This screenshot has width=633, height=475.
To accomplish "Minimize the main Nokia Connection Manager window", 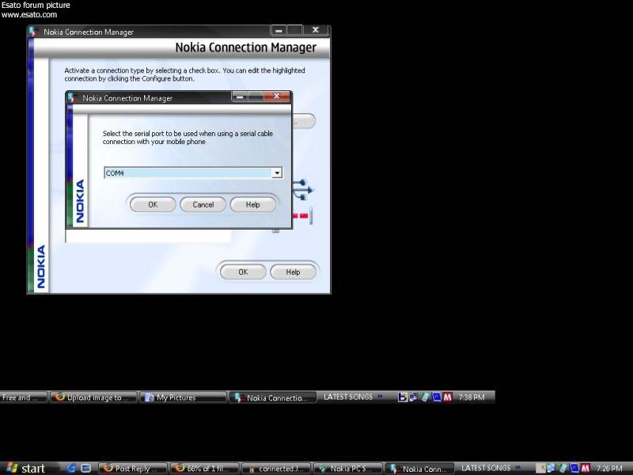I will click(279, 30).
